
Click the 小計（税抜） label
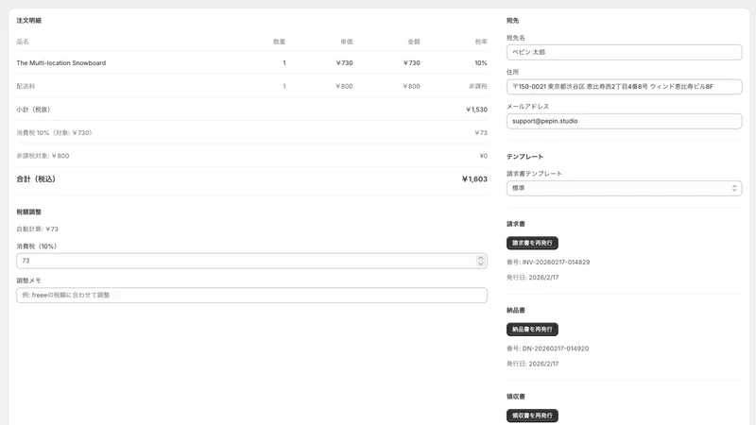pos(33,110)
